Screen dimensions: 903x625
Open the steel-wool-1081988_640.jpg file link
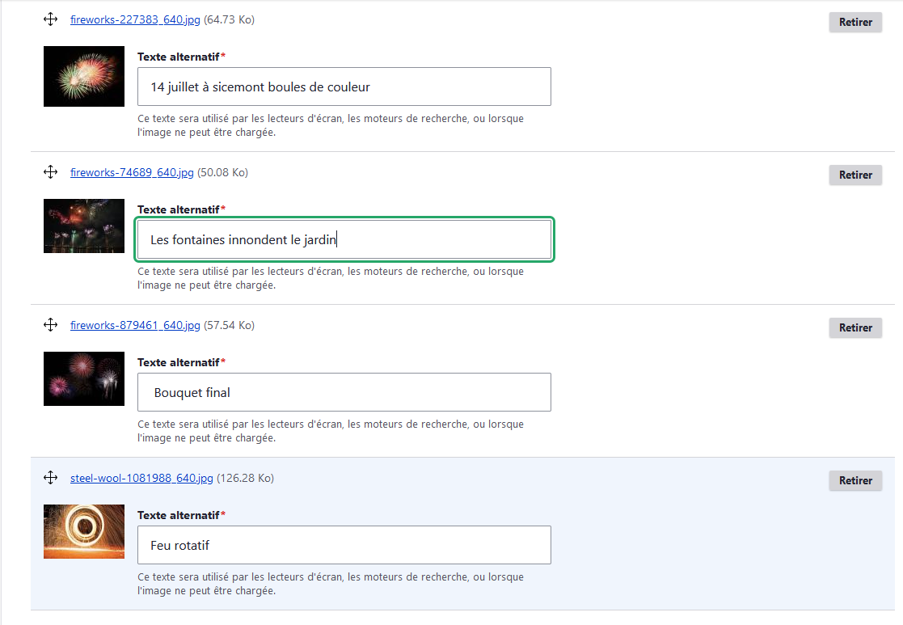coord(141,478)
